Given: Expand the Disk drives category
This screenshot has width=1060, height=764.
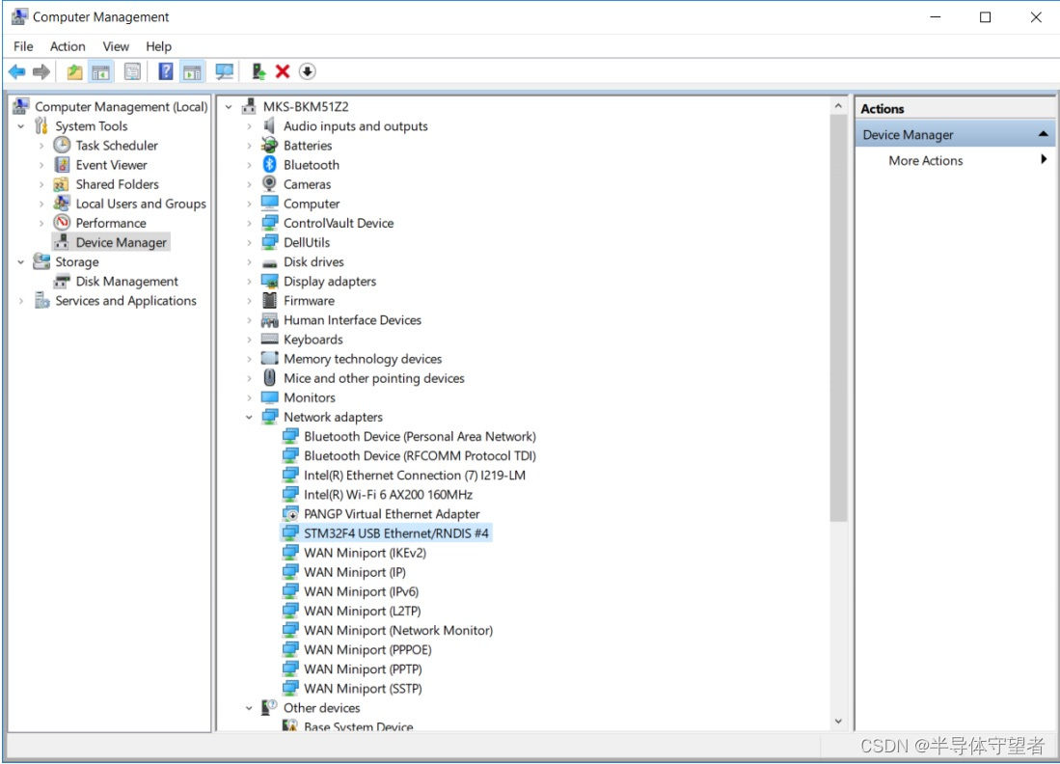Looking at the screenshot, I should click(249, 262).
